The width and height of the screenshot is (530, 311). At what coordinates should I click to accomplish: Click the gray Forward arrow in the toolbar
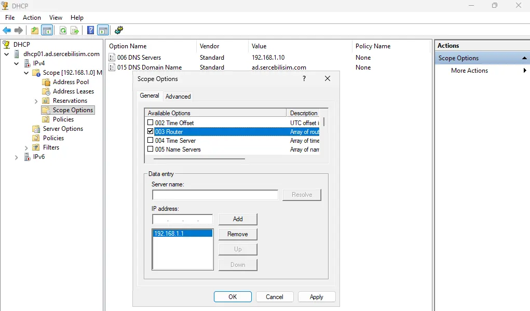[x=19, y=31]
